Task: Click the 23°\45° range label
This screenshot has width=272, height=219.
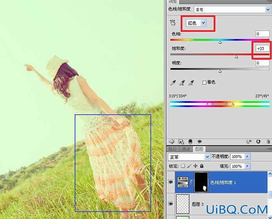Action: pyautogui.click(x=262, y=96)
